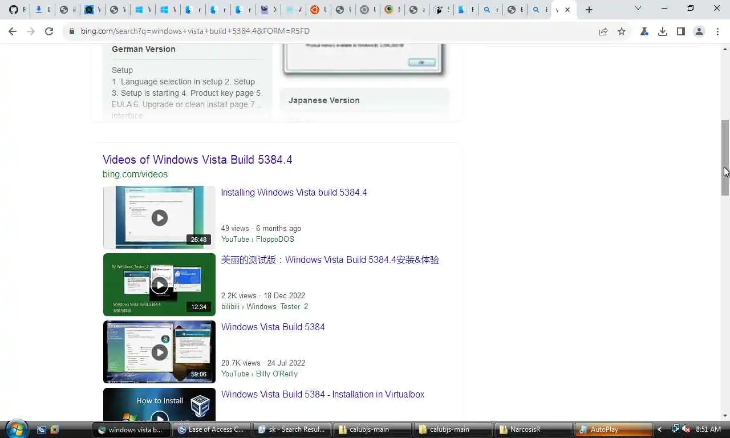Click the bilibili › Windows_Tester_2 source text
The height and width of the screenshot is (438, 730).
click(x=265, y=307)
